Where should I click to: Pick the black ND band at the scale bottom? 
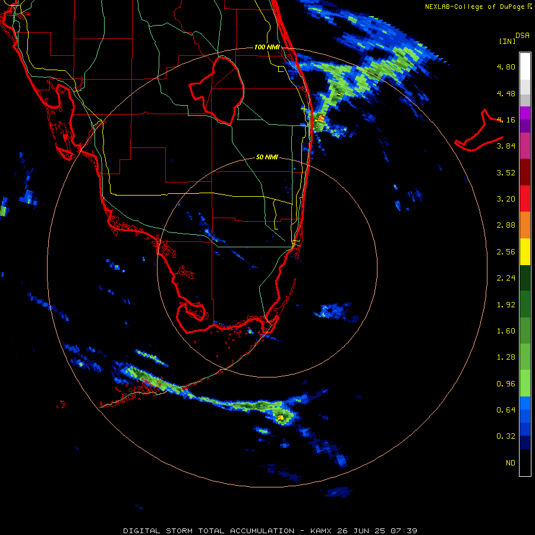pos(525,462)
